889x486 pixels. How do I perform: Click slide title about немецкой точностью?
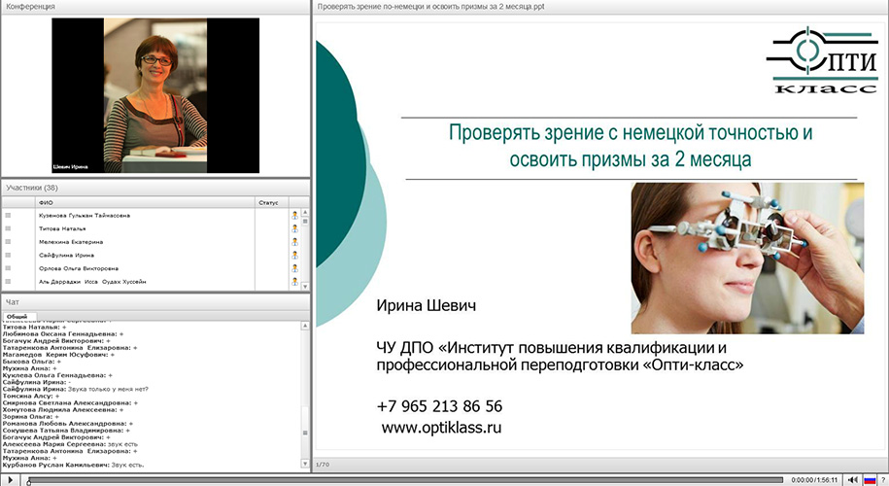(x=631, y=146)
